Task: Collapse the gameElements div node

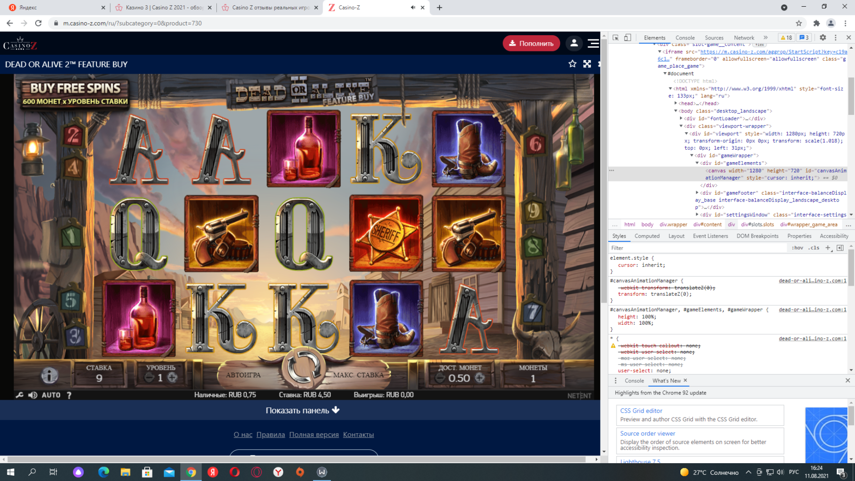Action: [x=697, y=163]
